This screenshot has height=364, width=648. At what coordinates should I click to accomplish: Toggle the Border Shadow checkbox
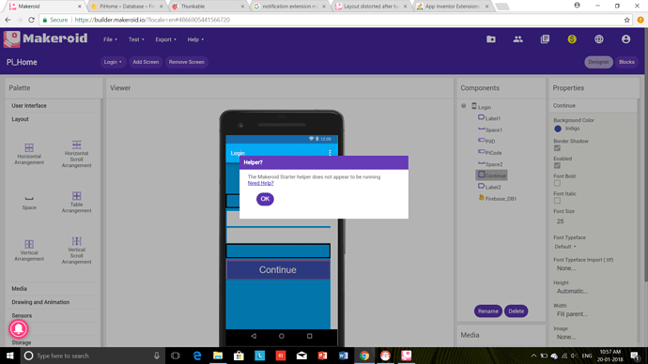coord(557,148)
